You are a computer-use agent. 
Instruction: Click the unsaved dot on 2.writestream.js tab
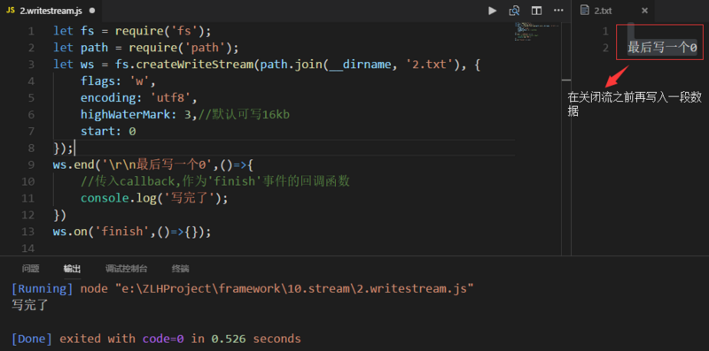point(92,11)
